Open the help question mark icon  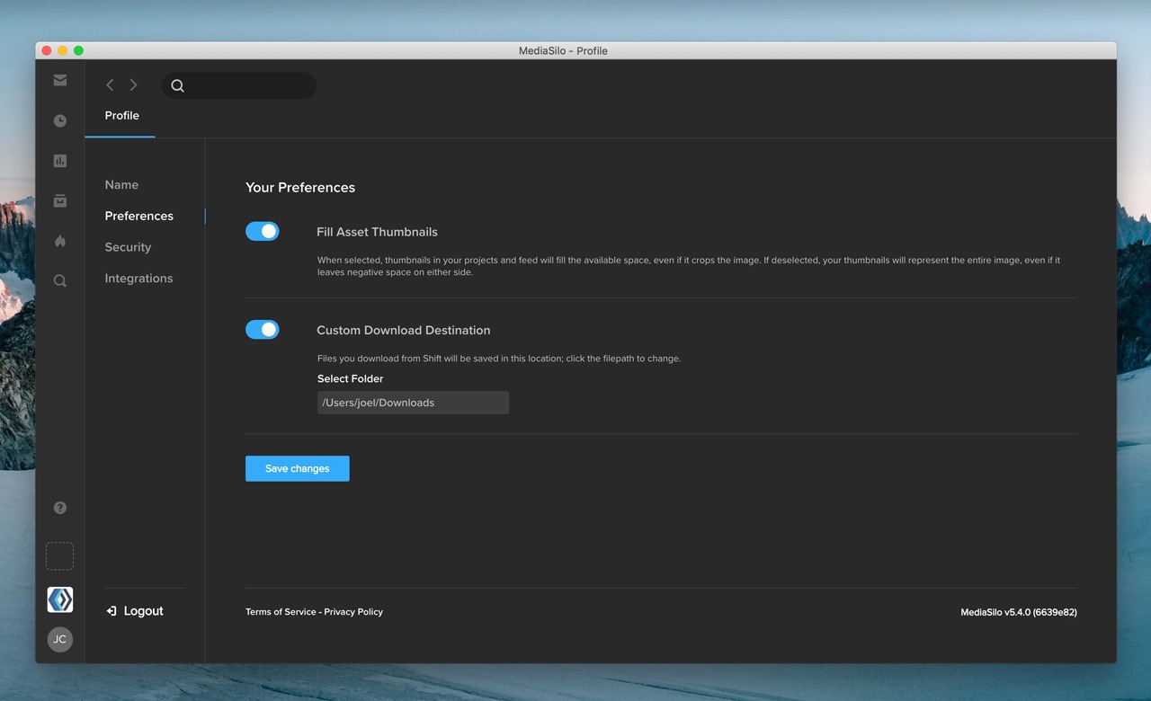(60, 508)
